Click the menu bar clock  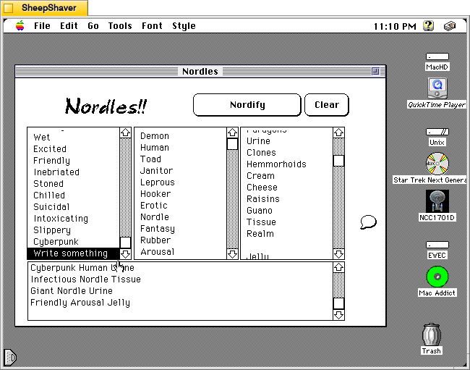pyautogui.click(x=395, y=26)
